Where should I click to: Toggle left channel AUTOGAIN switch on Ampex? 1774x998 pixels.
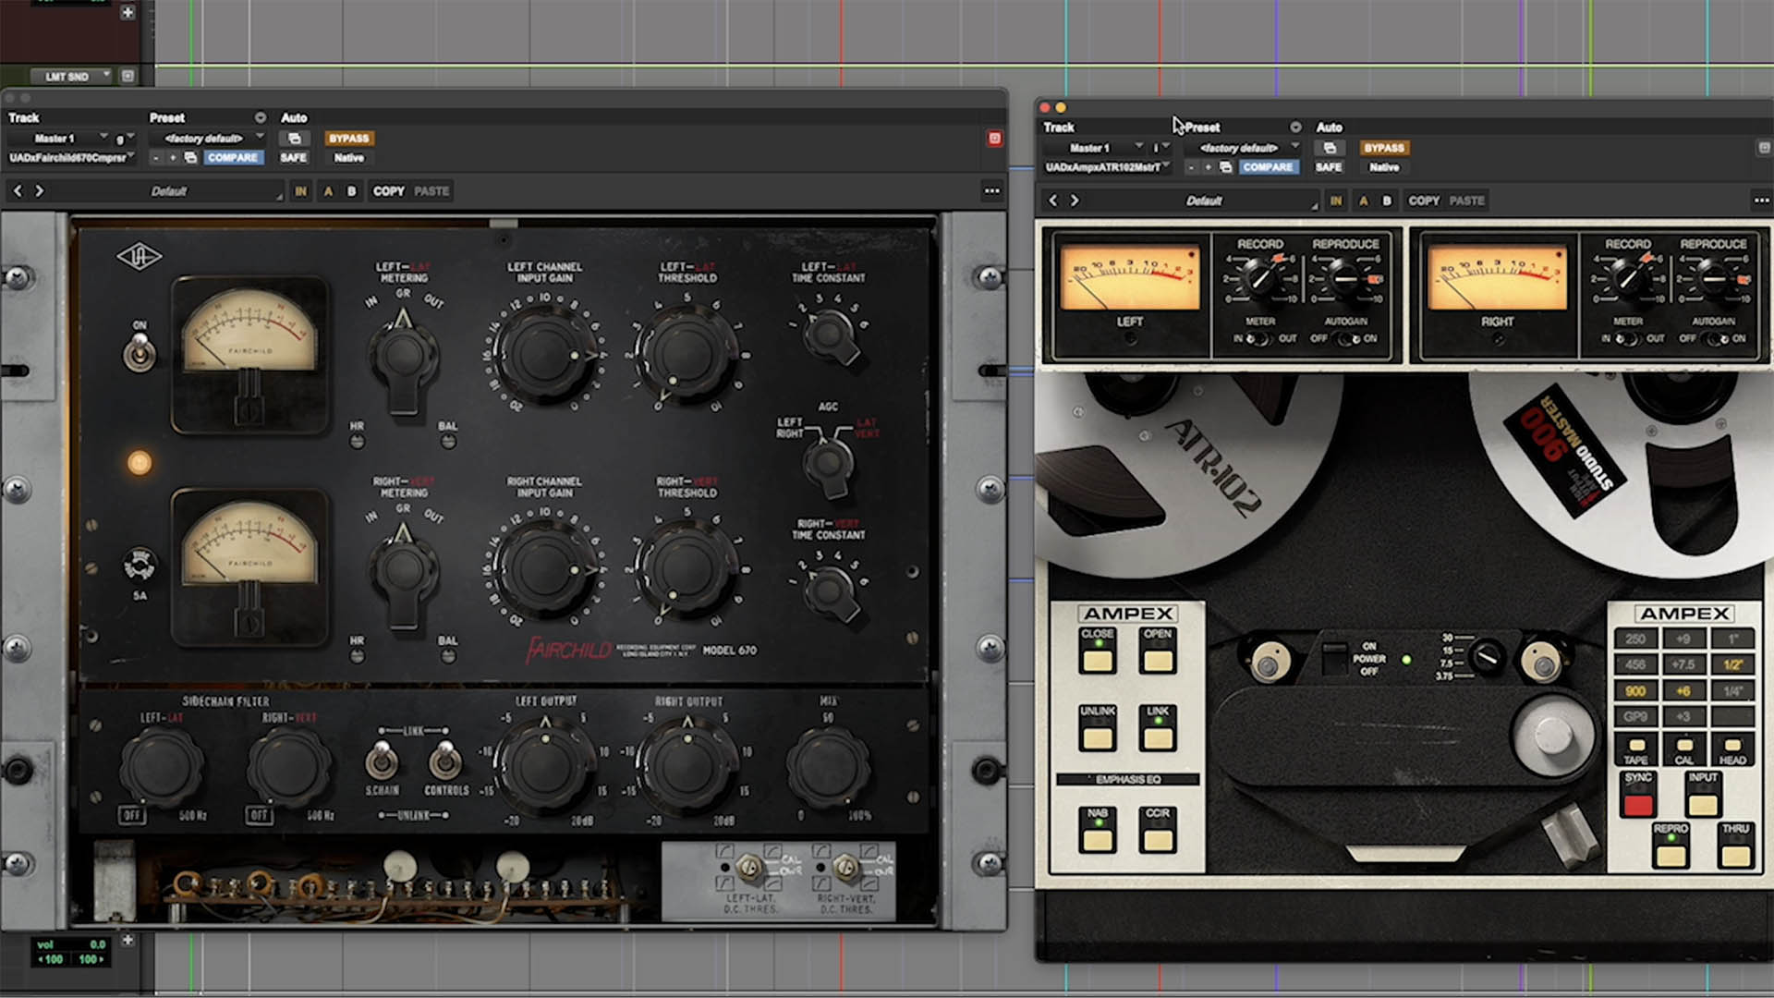tap(1347, 338)
